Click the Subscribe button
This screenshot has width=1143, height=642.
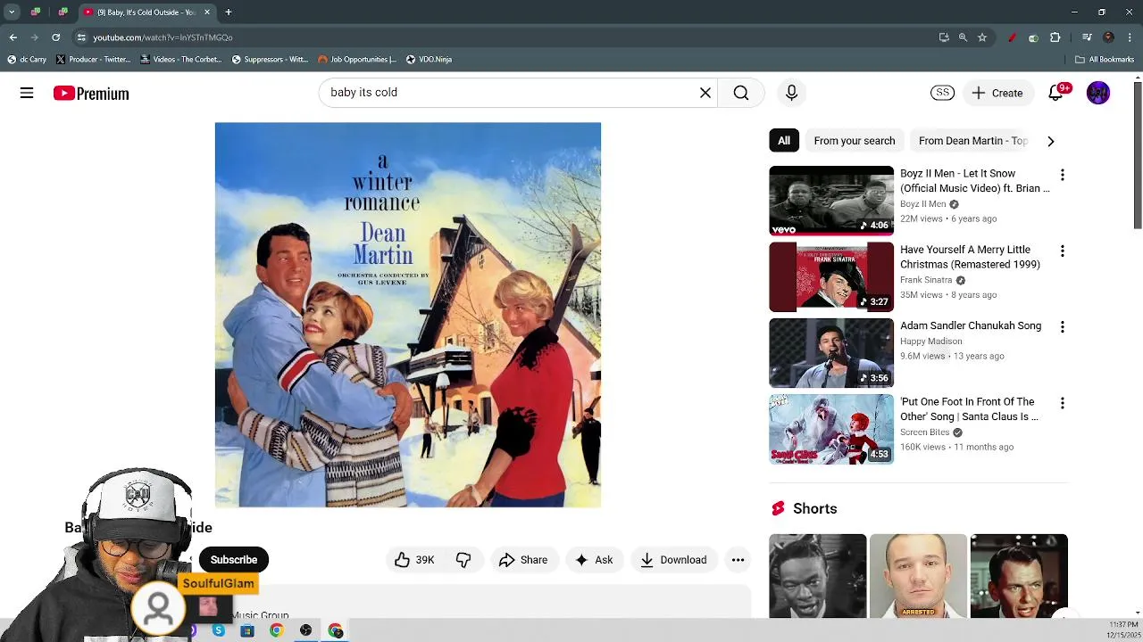(x=234, y=560)
